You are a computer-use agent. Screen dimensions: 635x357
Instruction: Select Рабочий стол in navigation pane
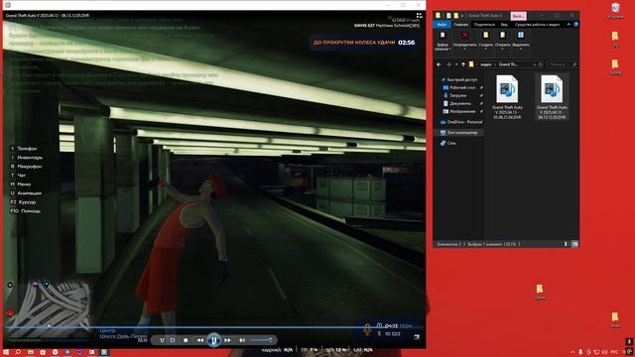(462, 87)
